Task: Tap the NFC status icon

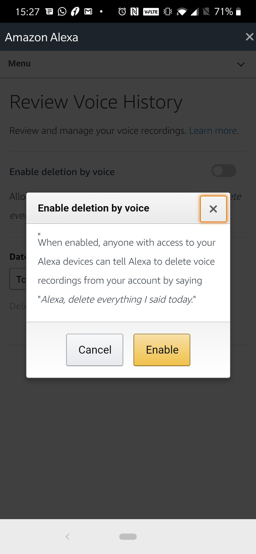Action: [135, 12]
